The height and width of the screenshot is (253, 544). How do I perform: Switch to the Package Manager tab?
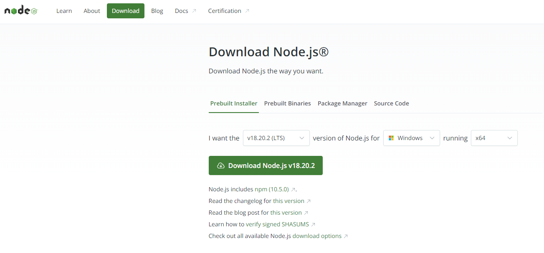point(342,103)
